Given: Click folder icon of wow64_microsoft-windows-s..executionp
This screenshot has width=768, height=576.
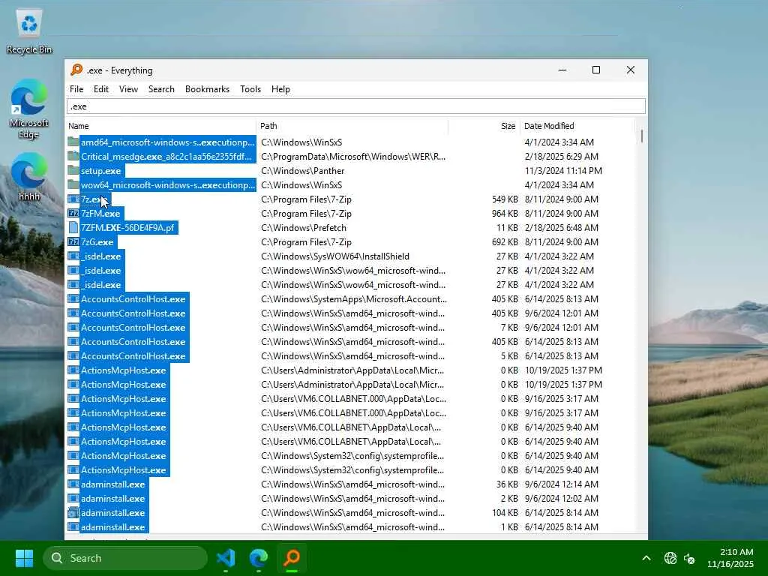Looking at the screenshot, I should click(73, 184).
